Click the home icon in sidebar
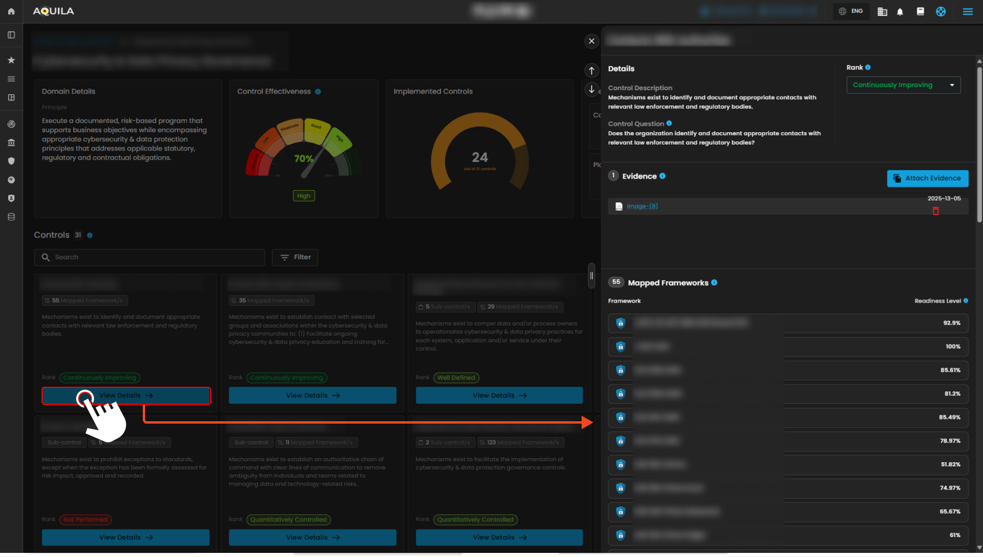 tap(11, 11)
